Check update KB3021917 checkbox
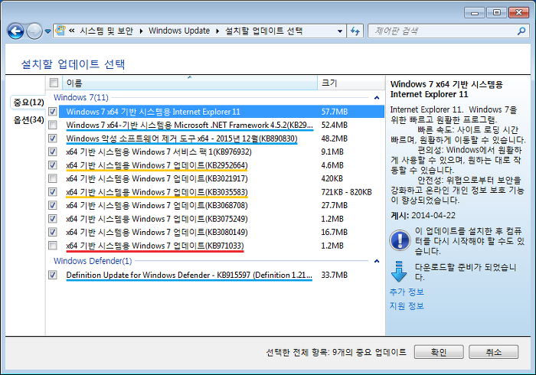 (53, 178)
